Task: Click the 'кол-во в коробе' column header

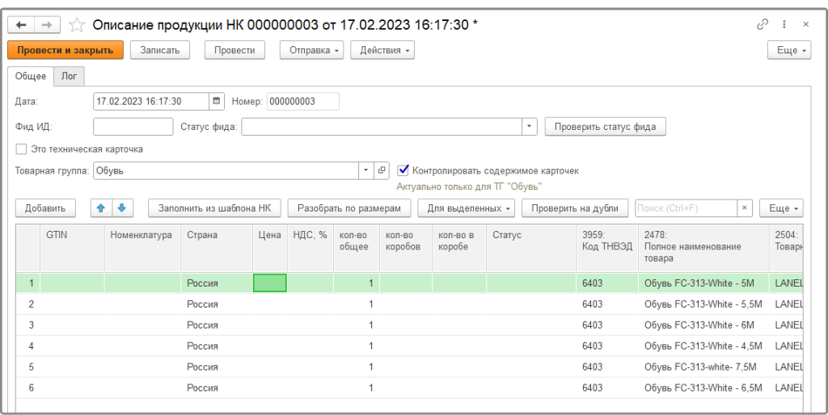Action: (459, 248)
